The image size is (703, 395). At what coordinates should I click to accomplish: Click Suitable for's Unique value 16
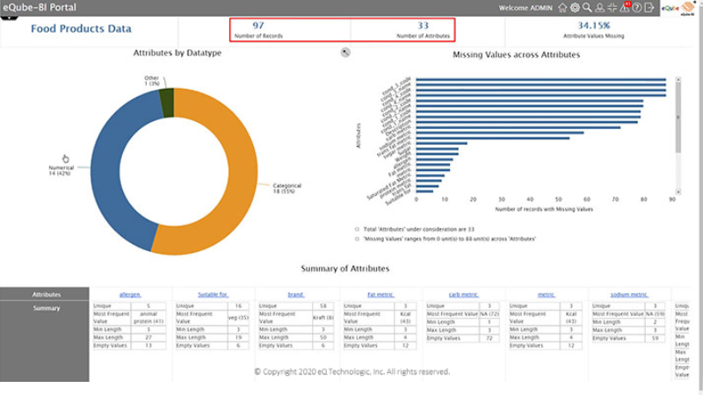click(238, 305)
